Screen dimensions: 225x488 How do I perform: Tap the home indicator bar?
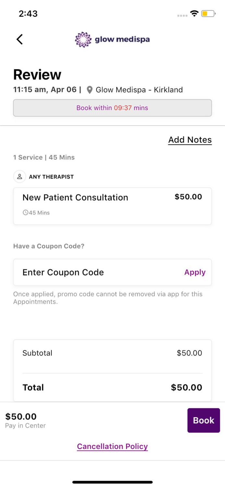(112, 482)
